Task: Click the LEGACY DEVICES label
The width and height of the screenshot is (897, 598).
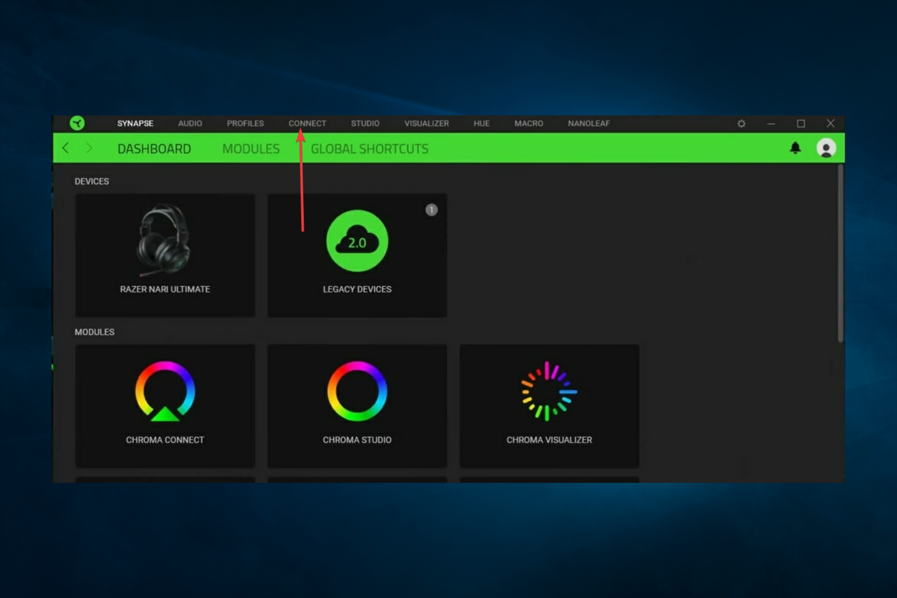Action: [357, 289]
